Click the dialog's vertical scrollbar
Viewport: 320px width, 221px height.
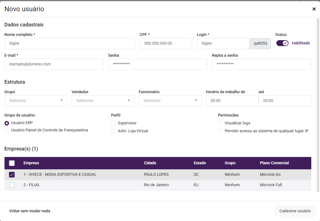(318, 104)
